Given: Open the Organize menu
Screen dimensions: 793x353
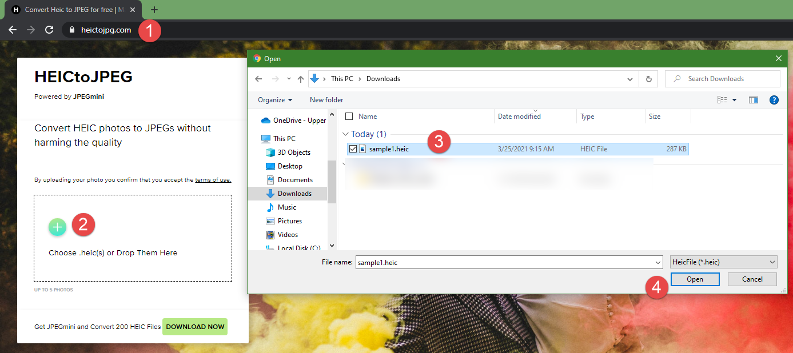Looking at the screenshot, I should coord(275,100).
